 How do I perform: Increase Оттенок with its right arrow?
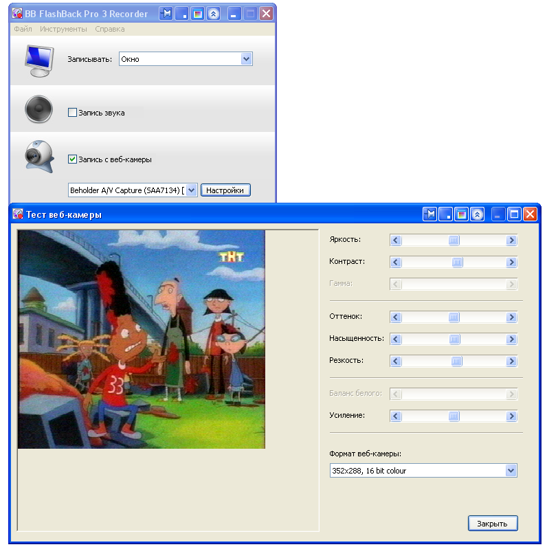point(511,317)
